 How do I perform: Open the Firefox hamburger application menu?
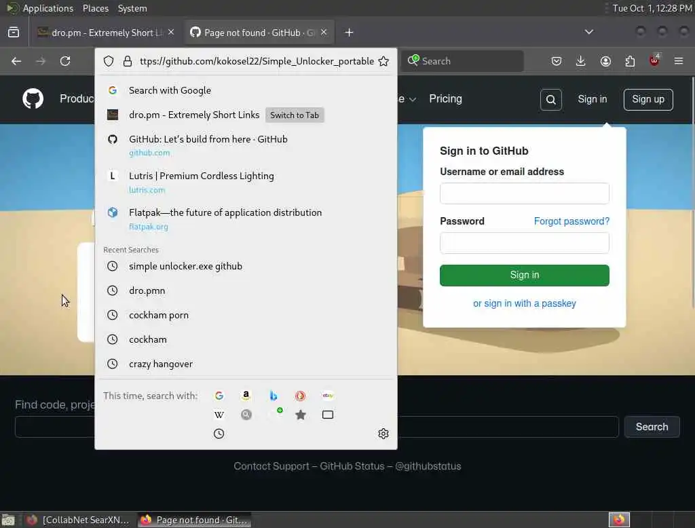pyautogui.click(x=679, y=61)
